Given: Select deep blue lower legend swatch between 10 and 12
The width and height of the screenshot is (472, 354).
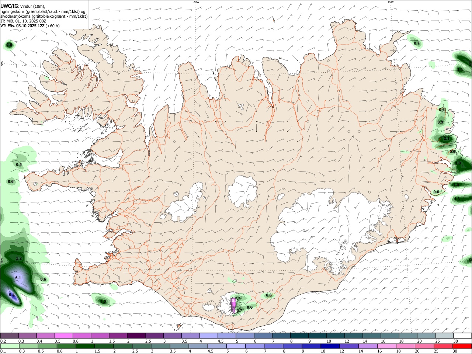Looking at the screenshot, I should [x=330, y=346].
